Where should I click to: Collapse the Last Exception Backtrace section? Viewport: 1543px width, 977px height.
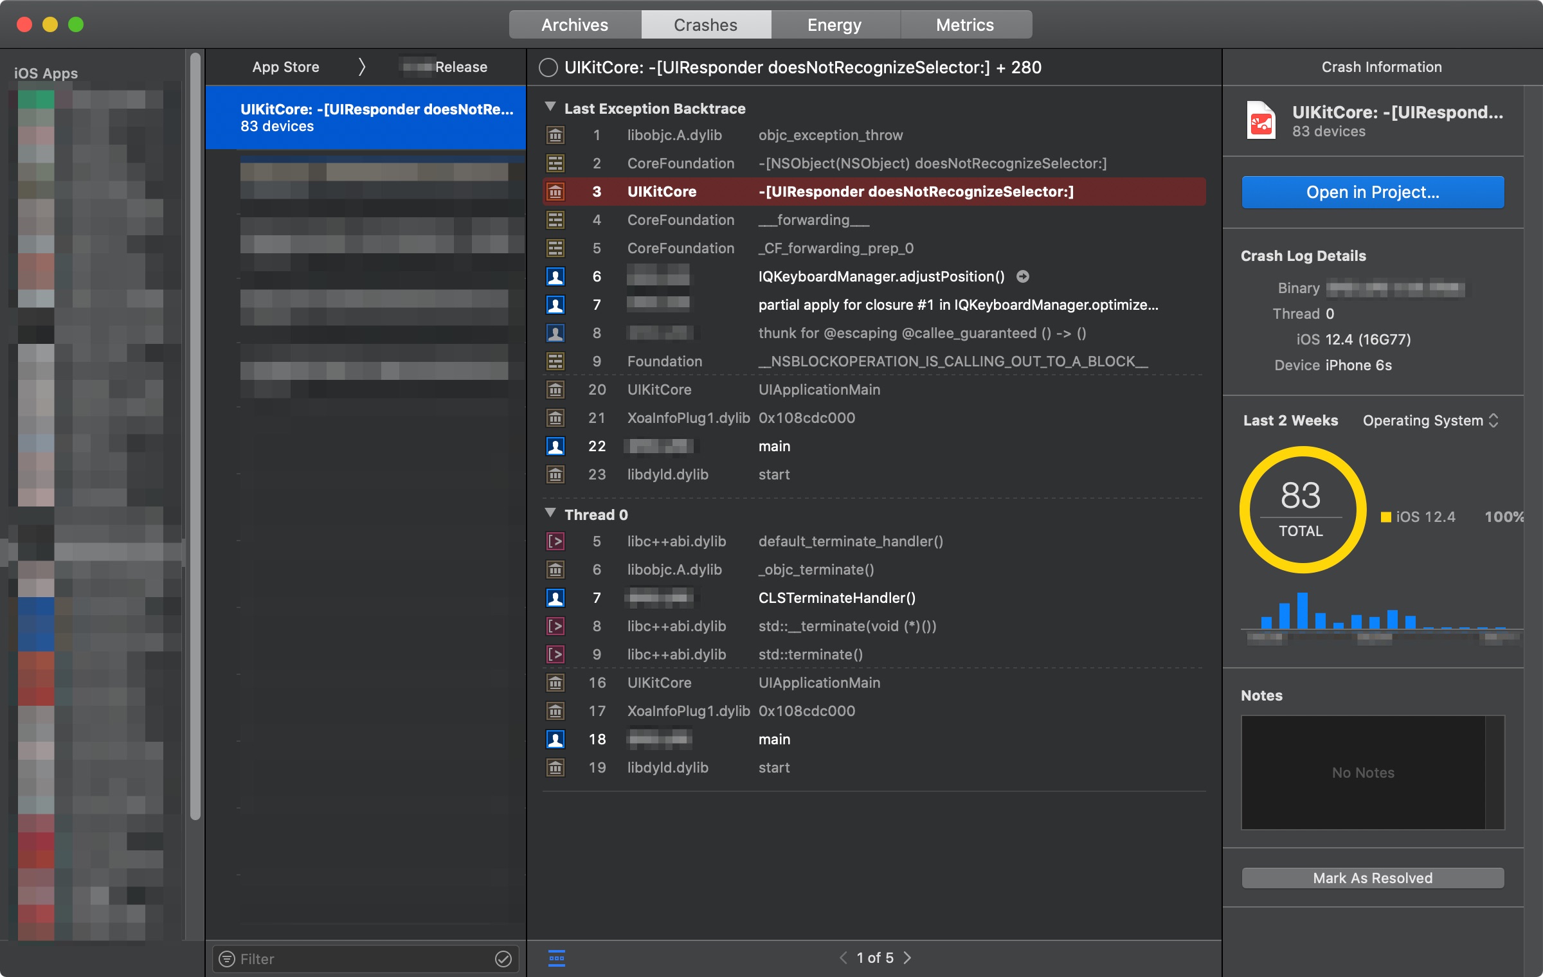click(x=550, y=107)
